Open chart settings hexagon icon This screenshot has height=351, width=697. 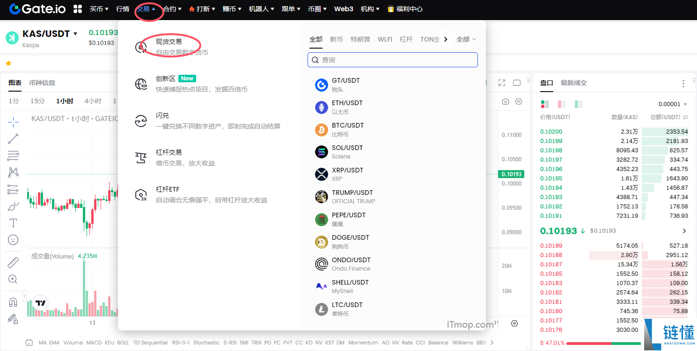518,101
